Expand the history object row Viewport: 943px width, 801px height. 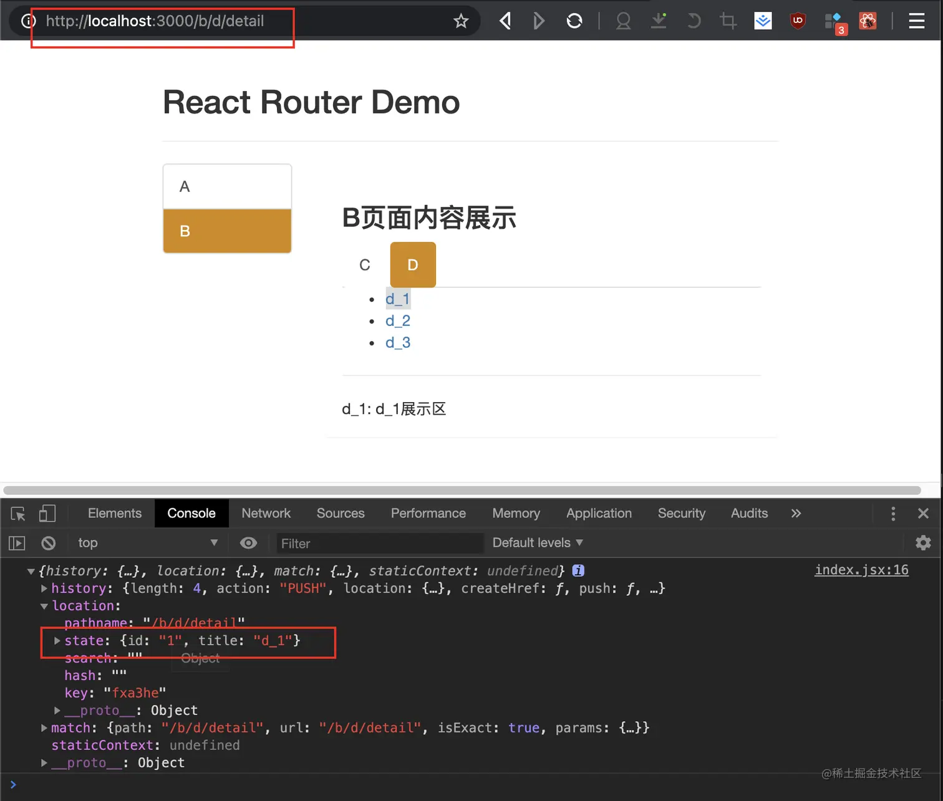point(44,588)
